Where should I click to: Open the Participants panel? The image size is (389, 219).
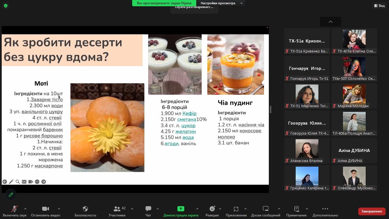coord(117,209)
